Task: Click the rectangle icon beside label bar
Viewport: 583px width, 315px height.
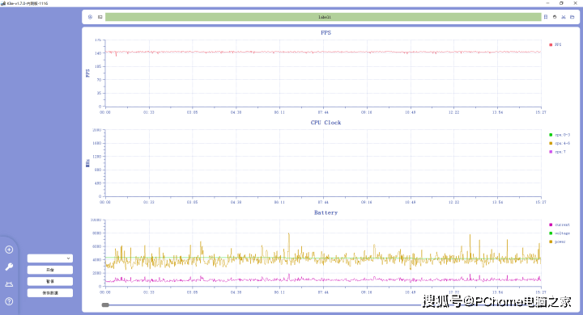Action: (100, 17)
